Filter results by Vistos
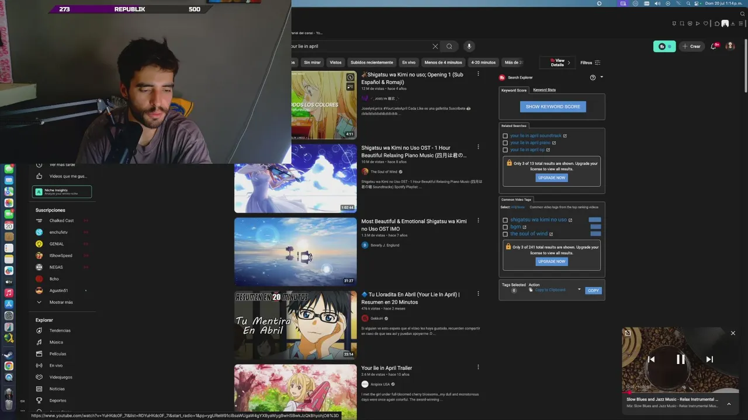This screenshot has height=420, width=748. (335, 62)
